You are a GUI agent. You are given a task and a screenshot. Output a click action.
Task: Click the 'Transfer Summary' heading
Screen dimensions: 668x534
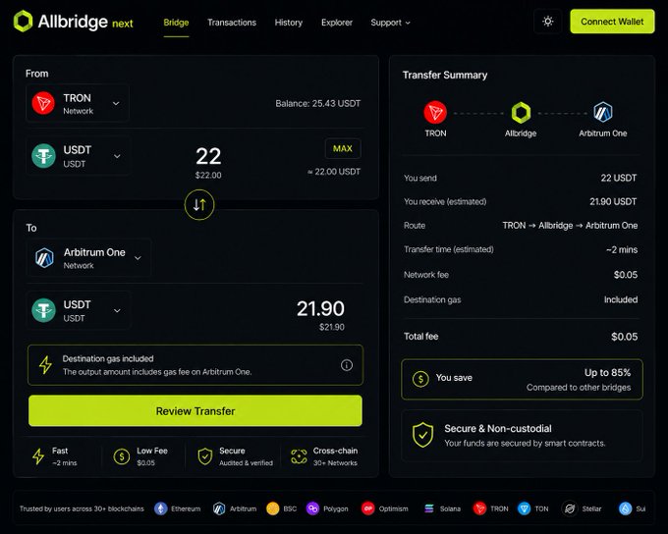[445, 75]
